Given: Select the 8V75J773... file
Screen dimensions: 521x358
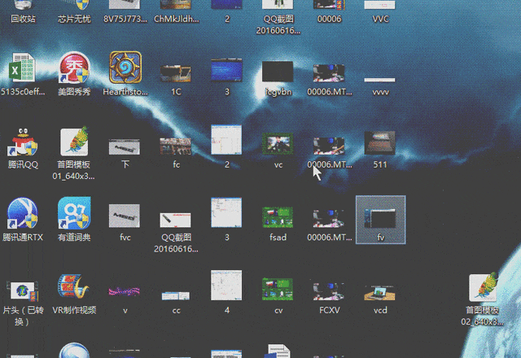Looking at the screenshot, I should [125, 13].
